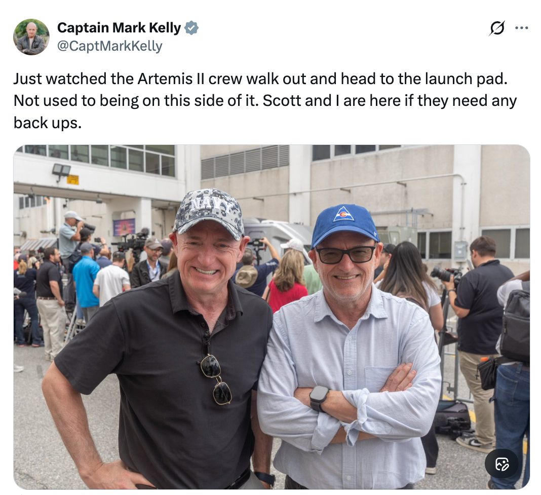Click the tweet text about Artemis II
Screen dimensions: 541x495
pos(265,100)
